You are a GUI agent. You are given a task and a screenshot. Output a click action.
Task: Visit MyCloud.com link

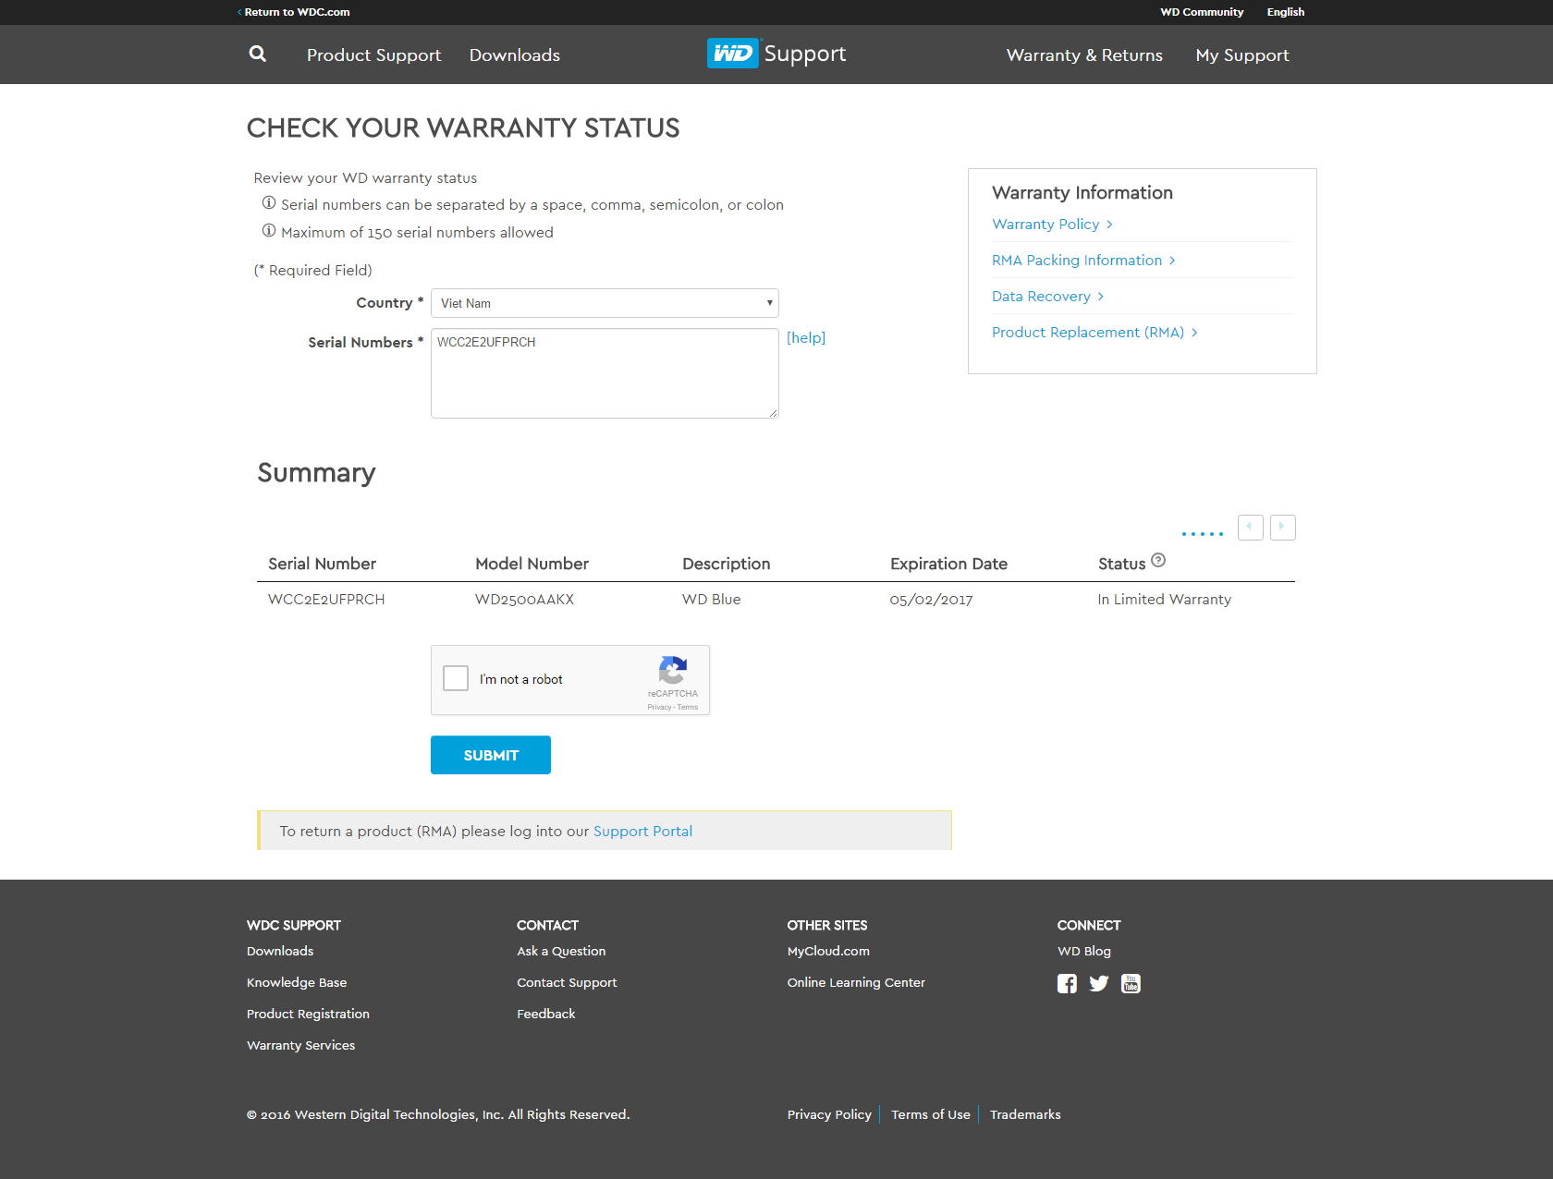point(828,951)
